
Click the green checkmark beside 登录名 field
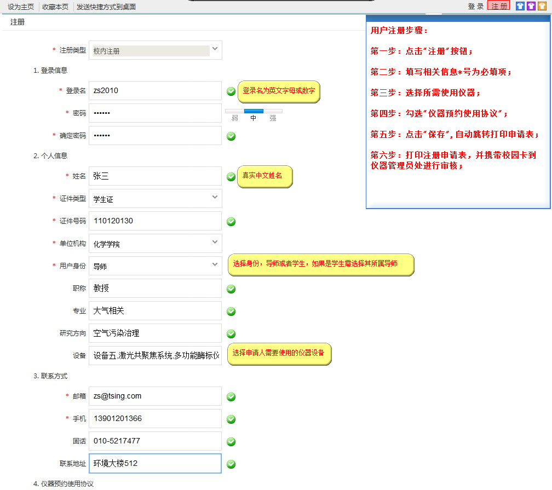[231, 91]
